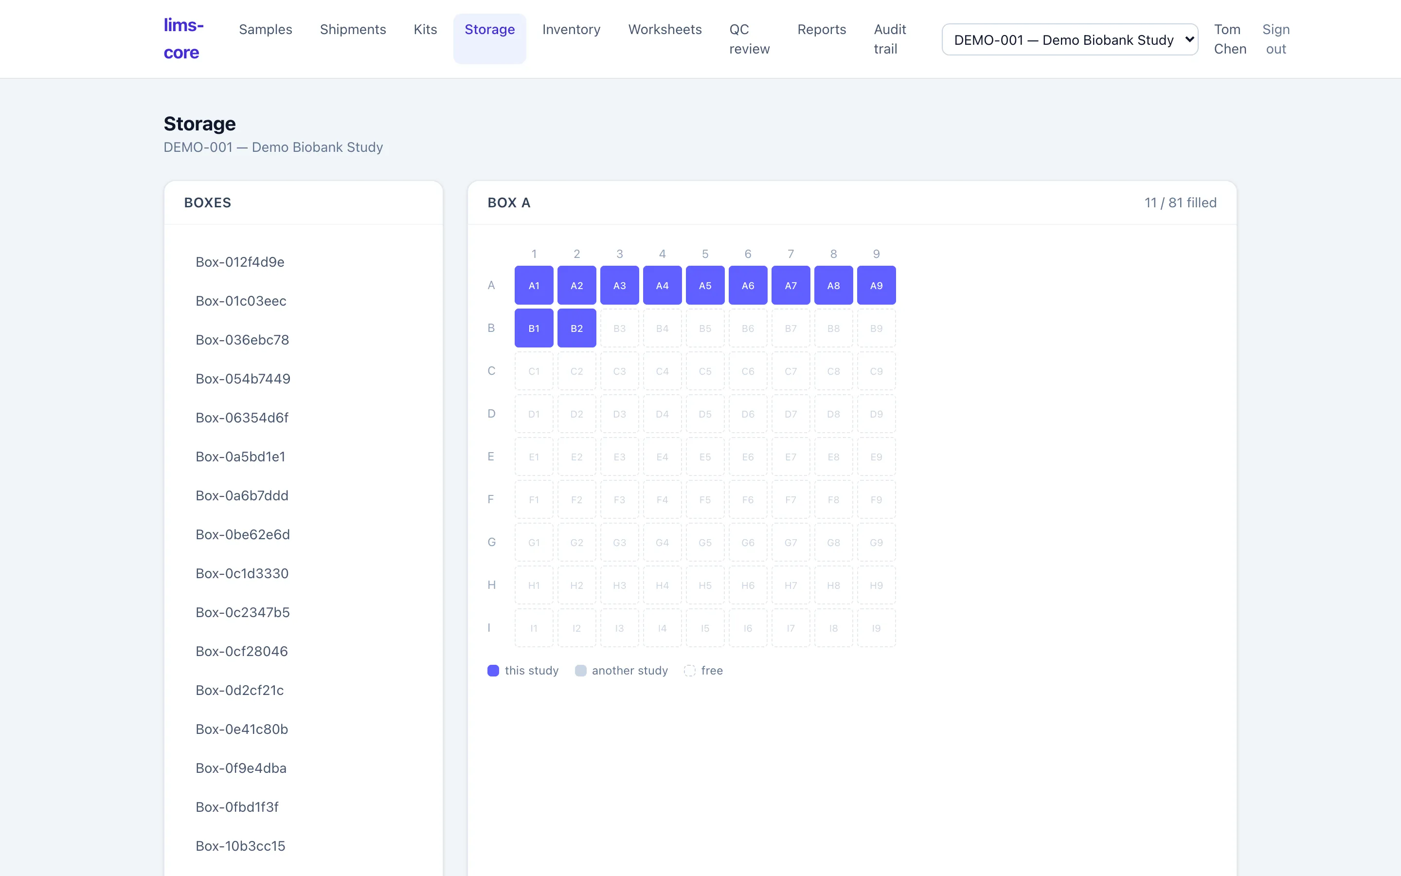This screenshot has height=876, width=1401.
Task: Open the Kits section
Action: point(425,30)
